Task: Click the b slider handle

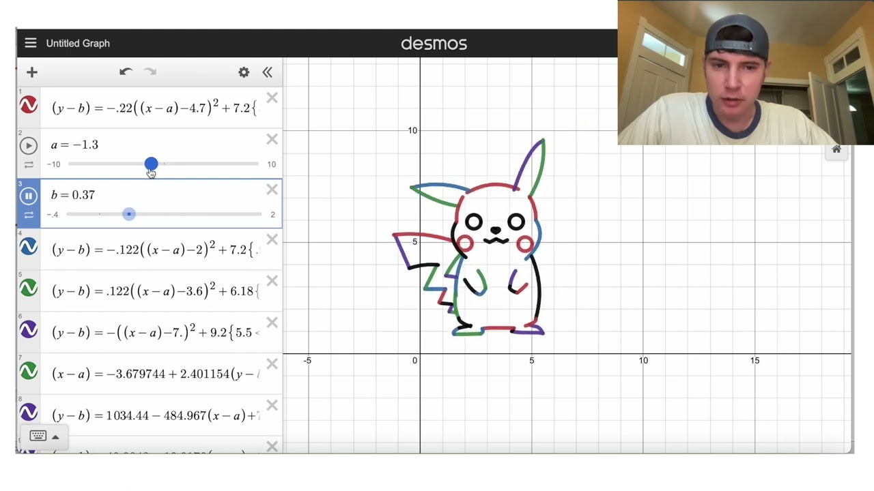Action: 128,214
